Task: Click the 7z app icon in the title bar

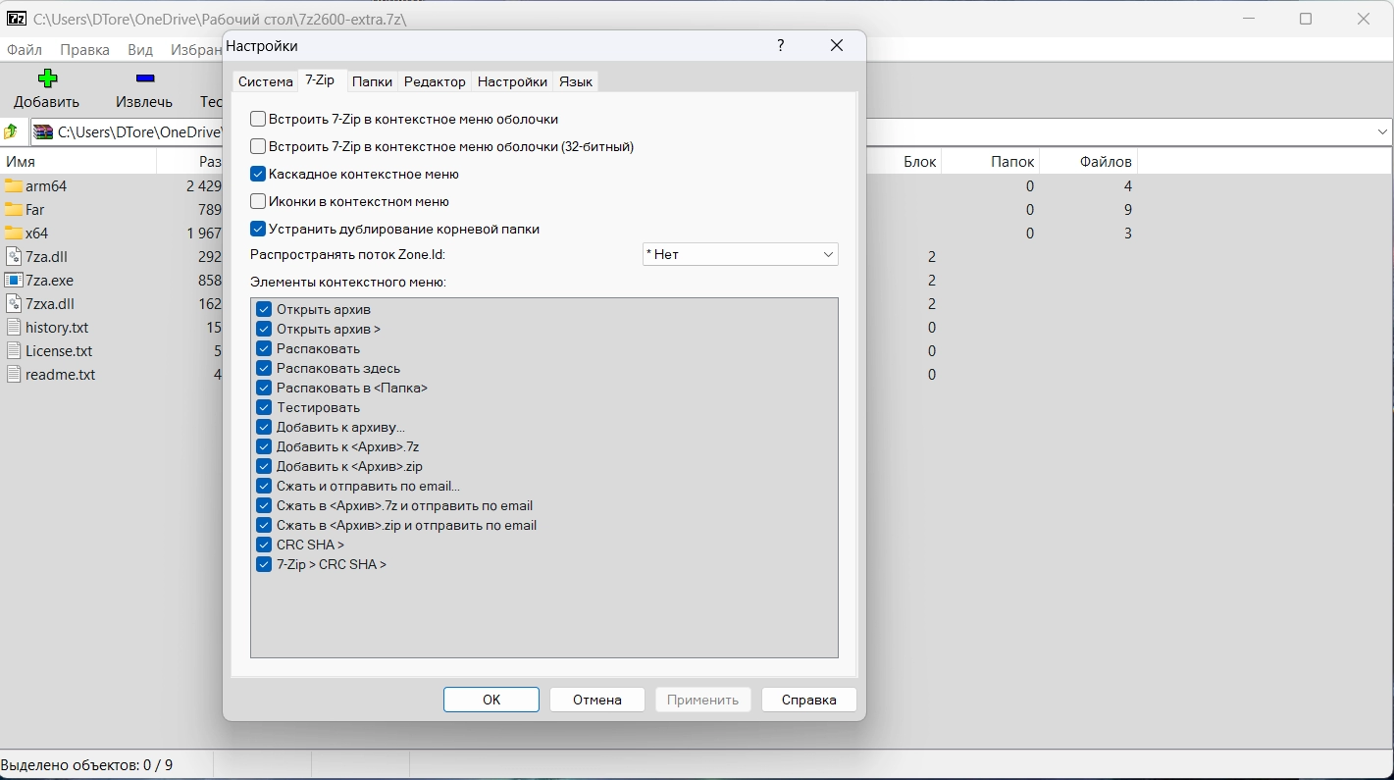Action: tap(17, 19)
